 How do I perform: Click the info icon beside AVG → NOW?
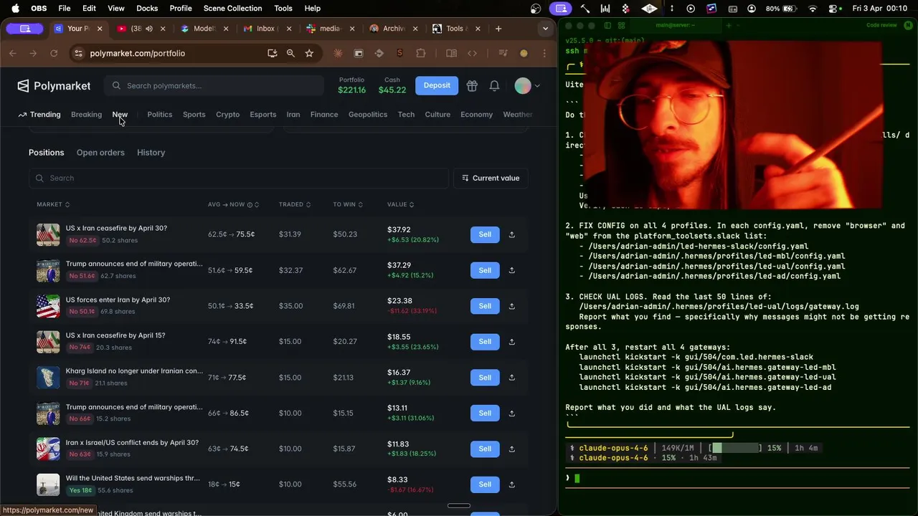[x=250, y=205]
